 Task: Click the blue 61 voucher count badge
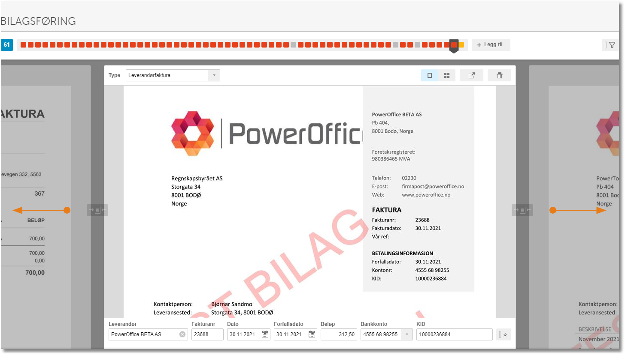(x=7, y=45)
